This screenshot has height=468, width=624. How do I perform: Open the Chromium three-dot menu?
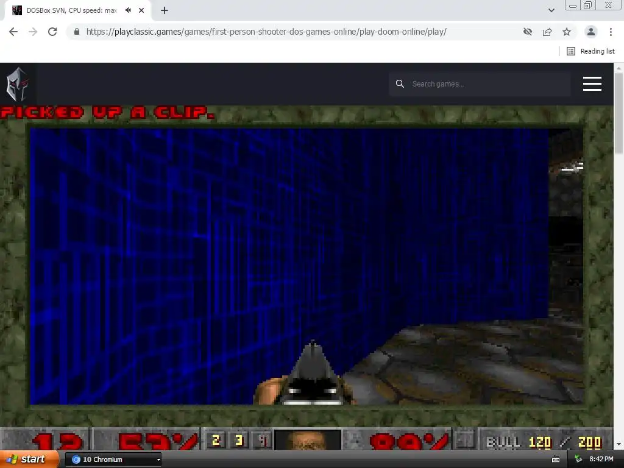click(x=611, y=32)
